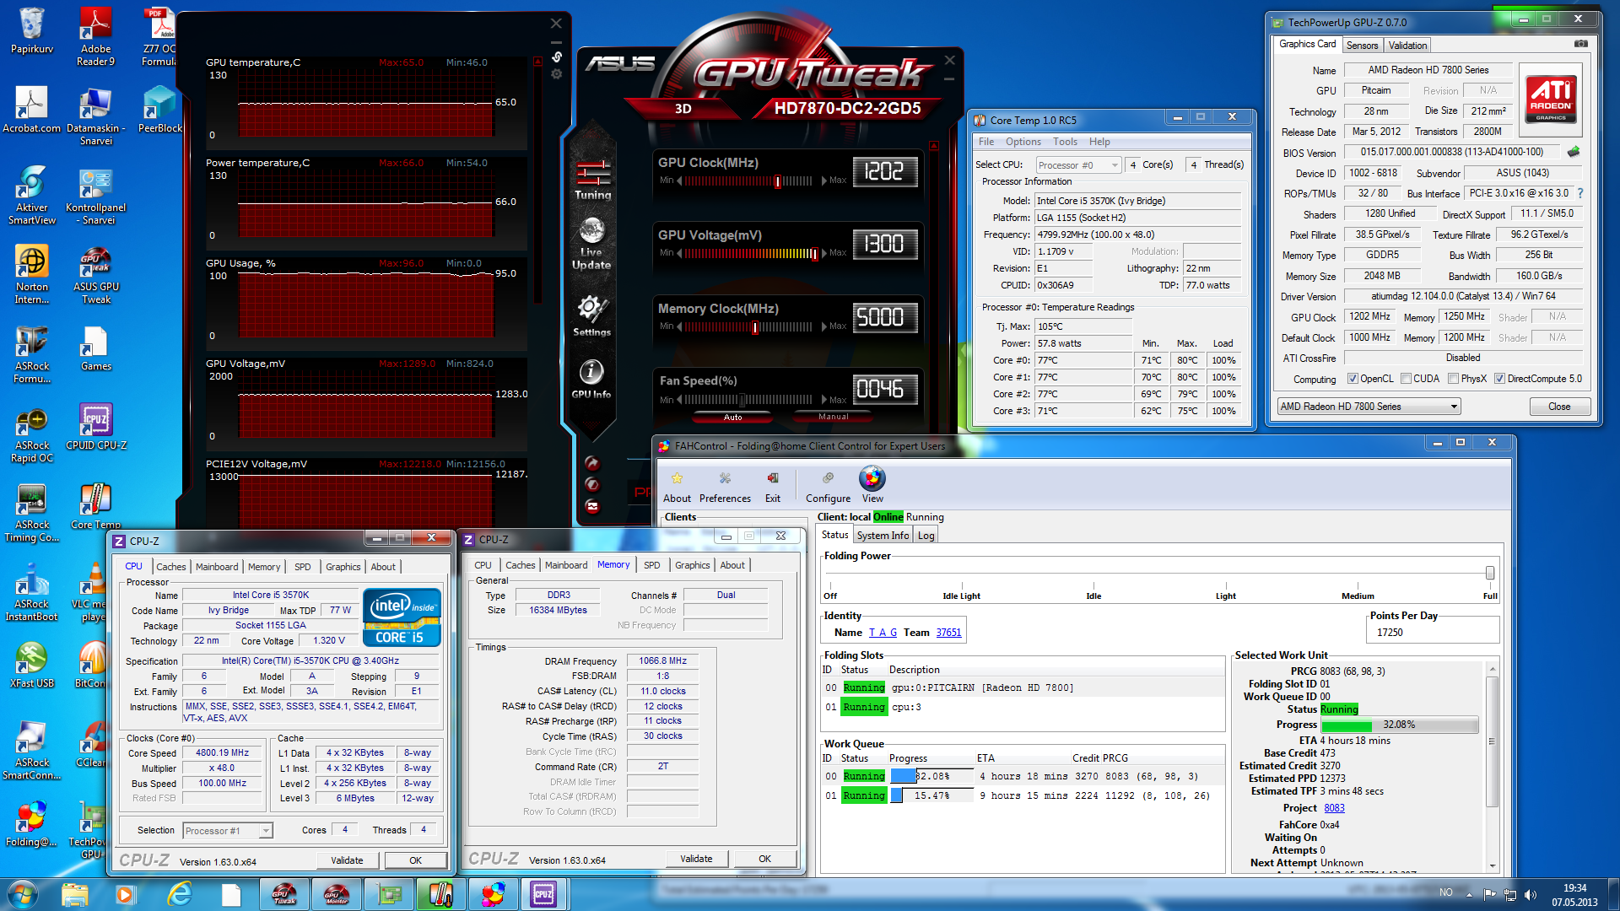Viewport: 1620px width, 911px height.
Task: Click OK in right CPU-Z window
Action: tap(764, 859)
